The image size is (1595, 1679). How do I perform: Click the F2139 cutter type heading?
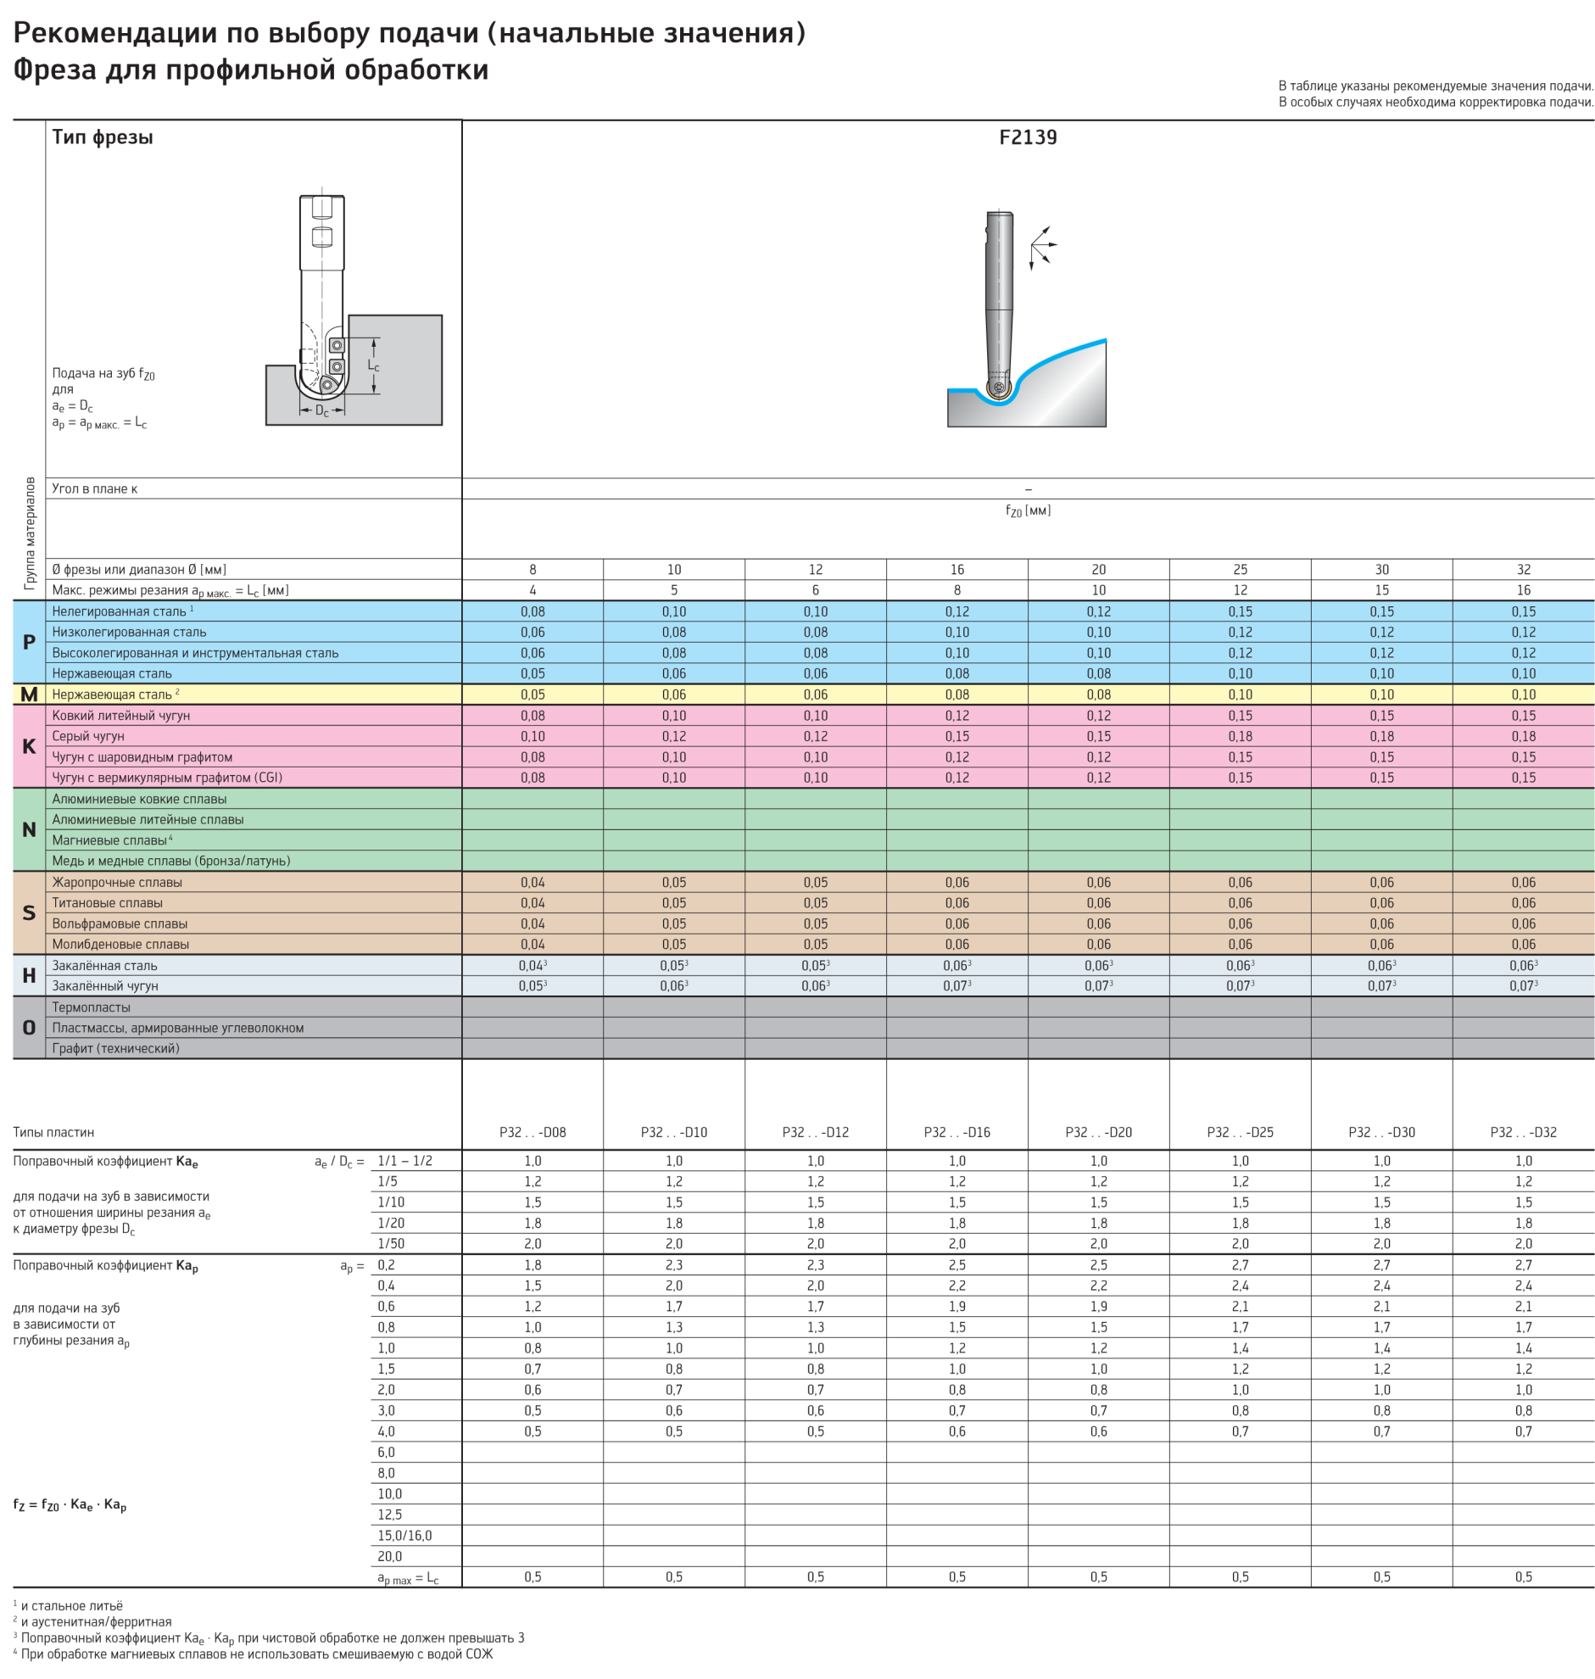pyautogui.click(x=1028, y=137)
